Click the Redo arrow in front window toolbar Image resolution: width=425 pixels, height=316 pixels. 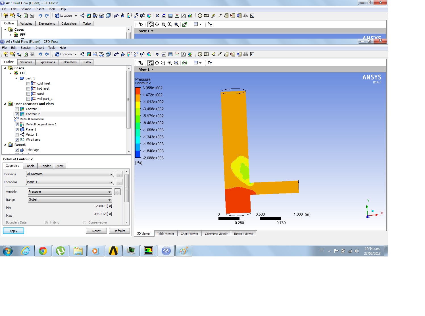[x=47, y=54]
